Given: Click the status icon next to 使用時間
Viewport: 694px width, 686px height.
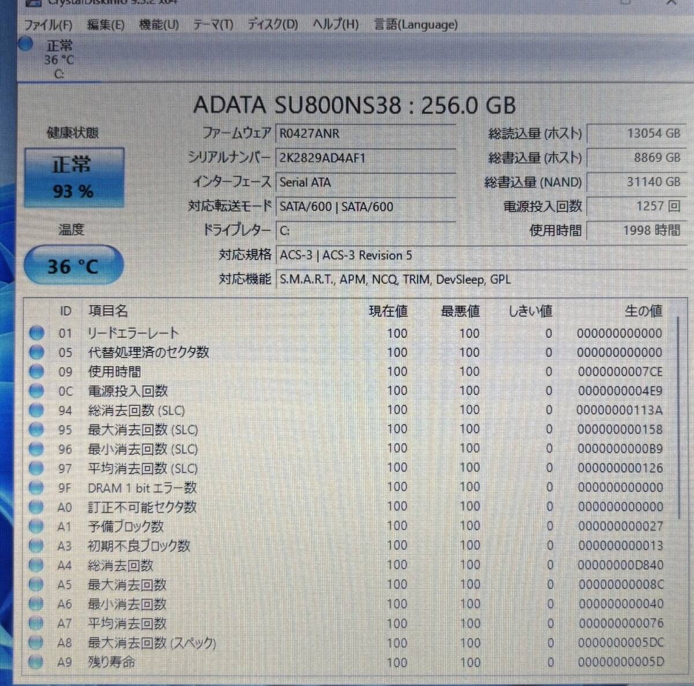Looking at the screenshot, I should (36, 371).
